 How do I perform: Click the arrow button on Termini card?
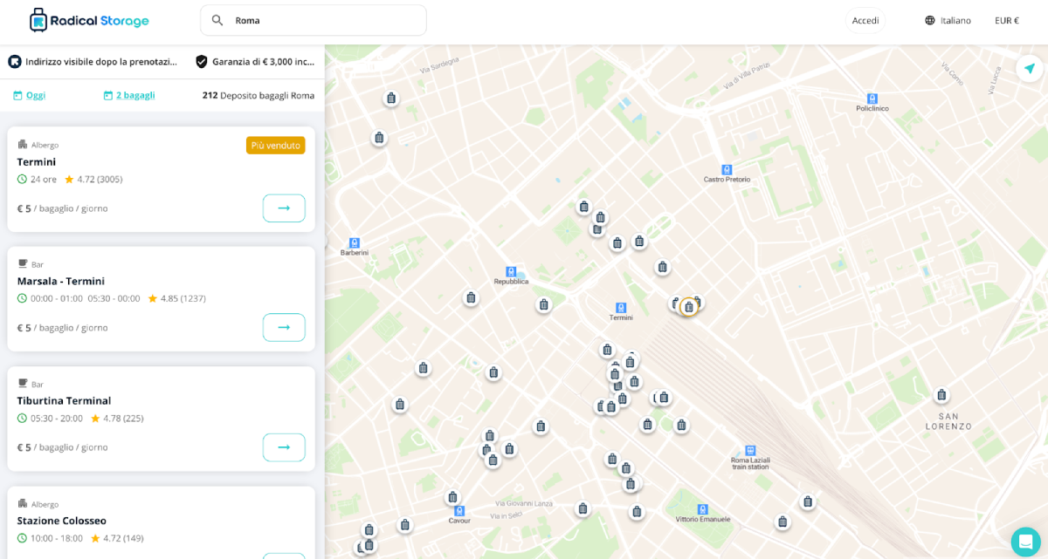click(284, 208)
